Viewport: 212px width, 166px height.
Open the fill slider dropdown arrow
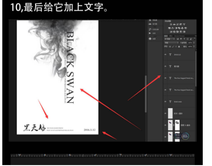[194, 47]
